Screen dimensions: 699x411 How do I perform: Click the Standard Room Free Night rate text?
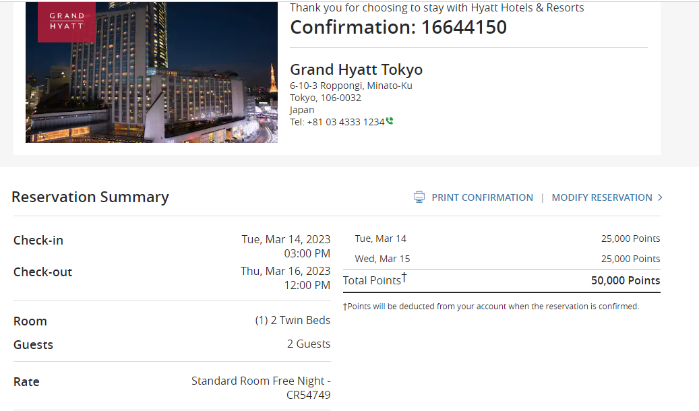click(x=261, y=381)
